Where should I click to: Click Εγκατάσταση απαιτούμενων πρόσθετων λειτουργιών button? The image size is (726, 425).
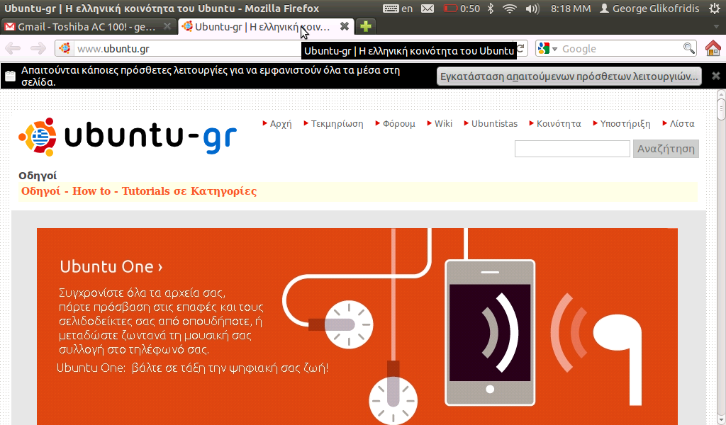tap(569, 76)
